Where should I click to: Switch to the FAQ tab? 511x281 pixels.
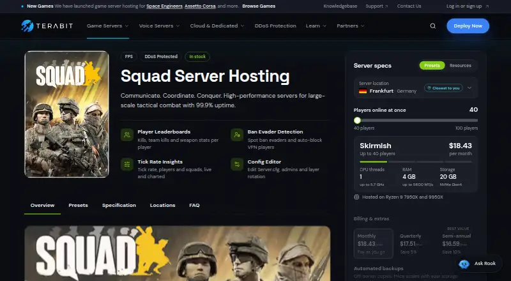pos(194,206)
